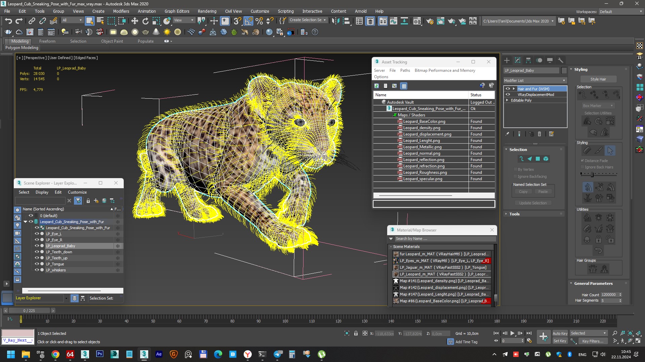645x362 pixels.
Task: Toggle visibility of 0 (default) layer
Action: coord(31,216)
